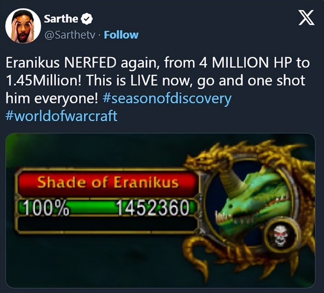Open the #seasonofdiscovery hashtag
The height and width of the screenshot is (293, 324).
tap(167, 98)
